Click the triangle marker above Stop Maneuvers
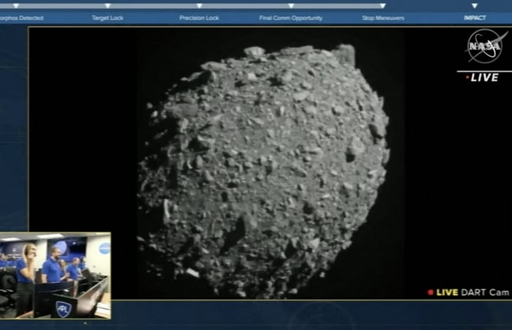This screenshot has height=330, width=512. coord(382,6)
